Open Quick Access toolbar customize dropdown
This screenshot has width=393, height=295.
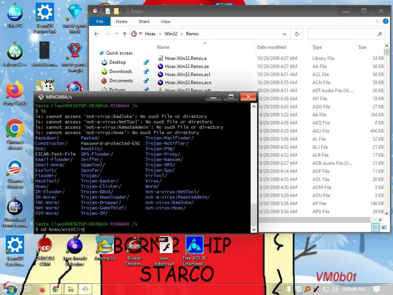(x=123, y=11)
